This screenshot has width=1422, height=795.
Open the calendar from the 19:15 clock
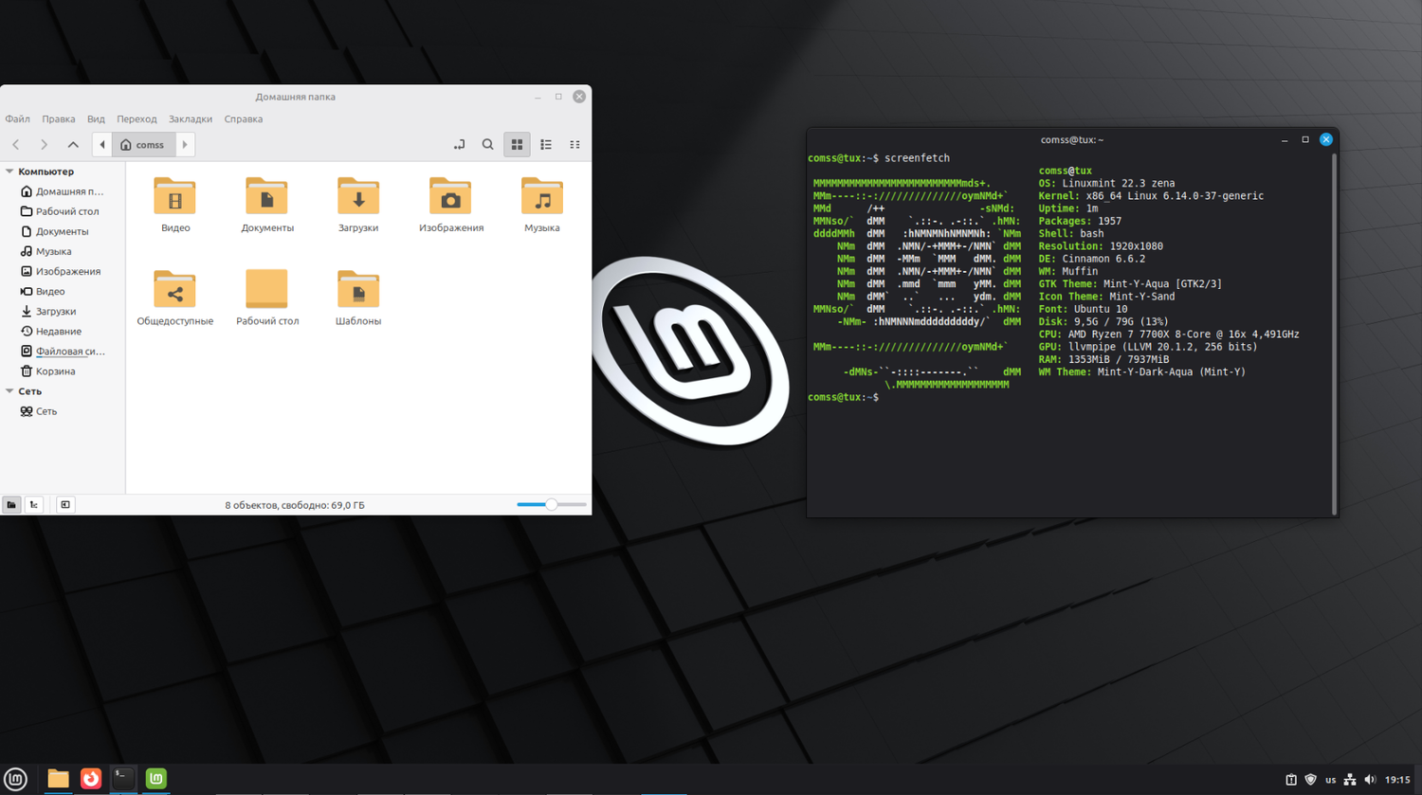[x=1397, y=780]
